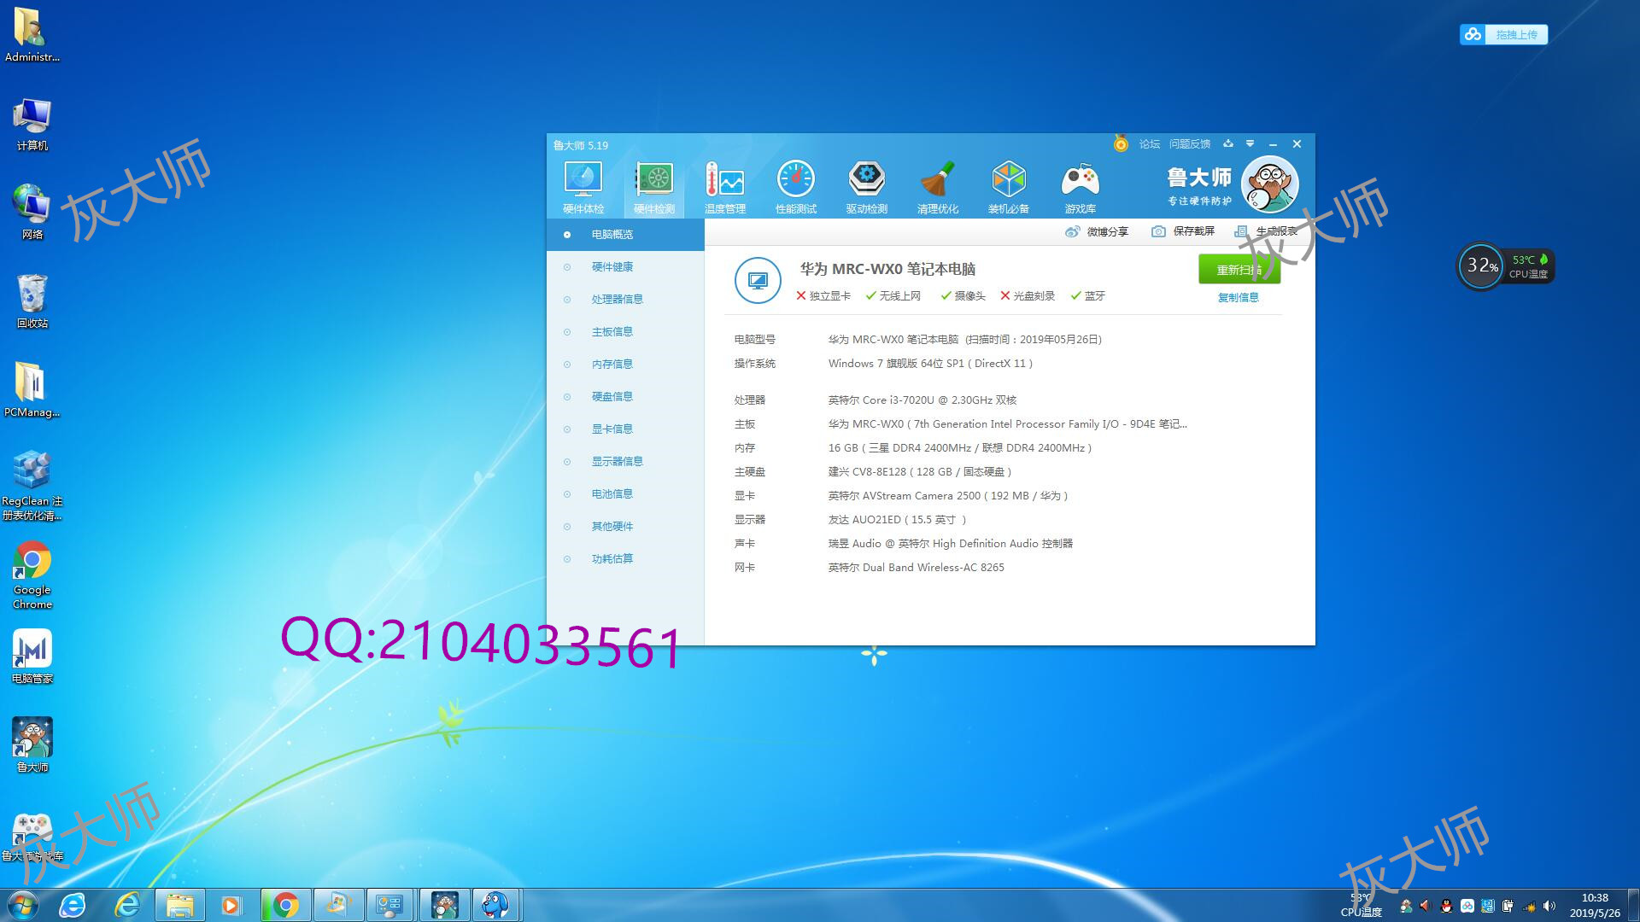The width and height of the screenshot is (1640, 922).
Task: Share via 微博分享
Action: pos(1097,231)
